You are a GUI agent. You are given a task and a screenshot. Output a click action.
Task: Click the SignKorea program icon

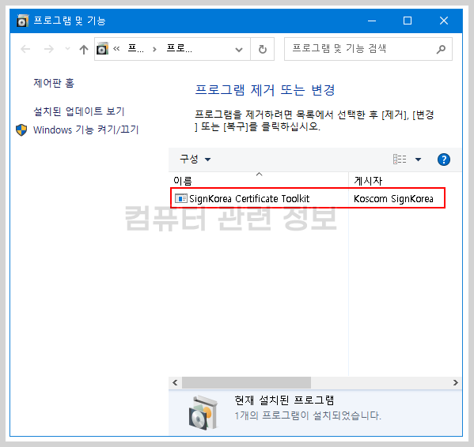coord(181,198)
